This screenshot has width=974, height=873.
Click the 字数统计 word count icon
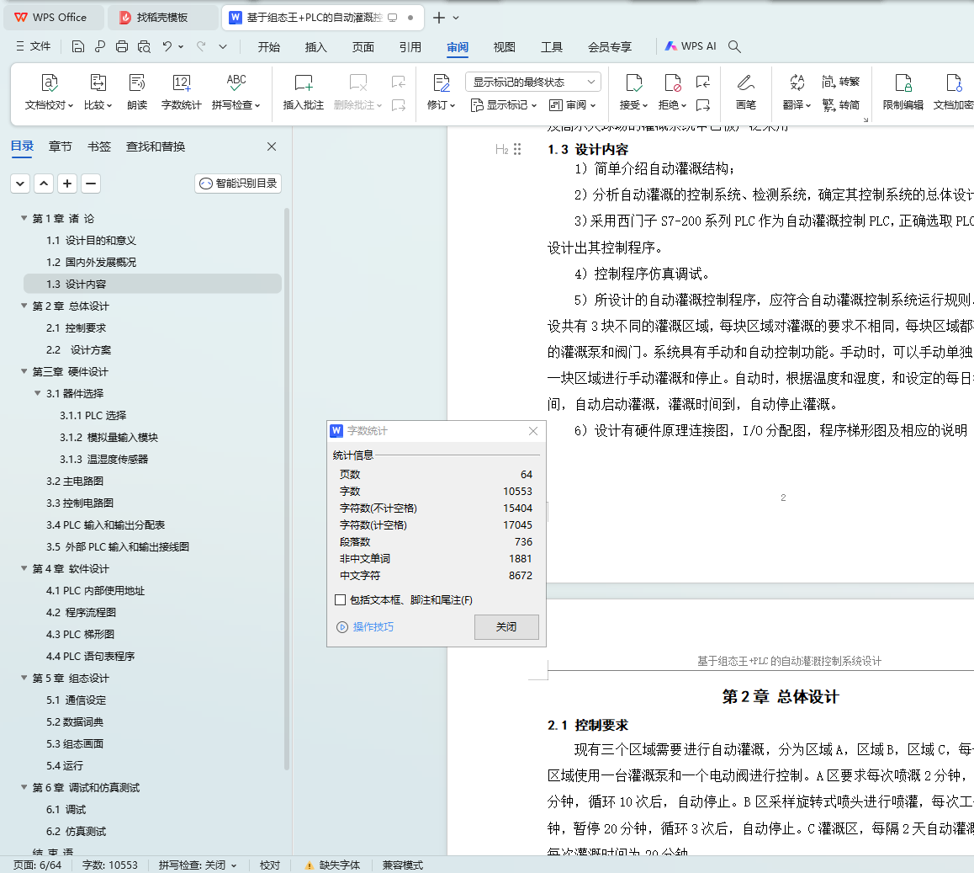[181, 83]
